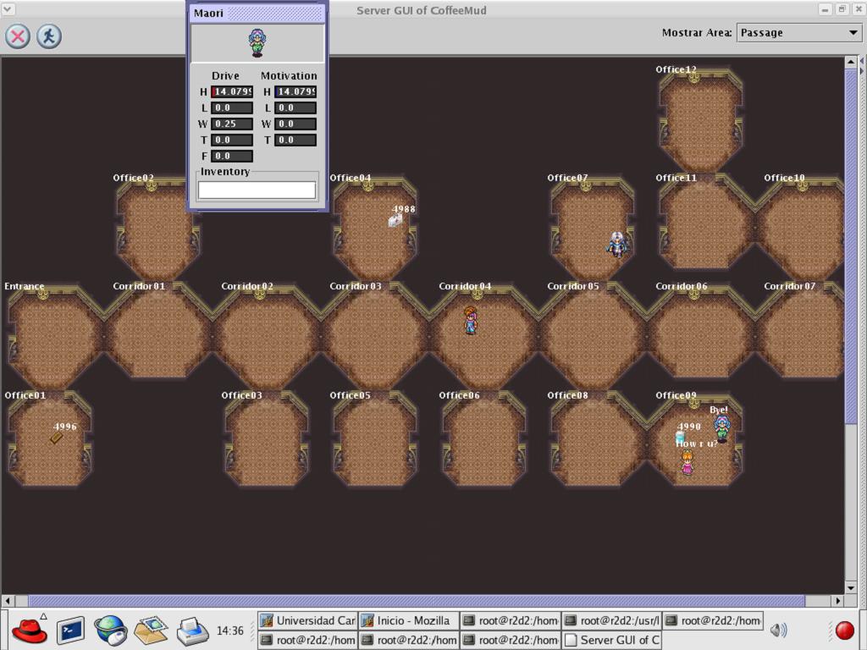Select the Motivation L value field
867x650 pixels.
(x=295, y=107)
